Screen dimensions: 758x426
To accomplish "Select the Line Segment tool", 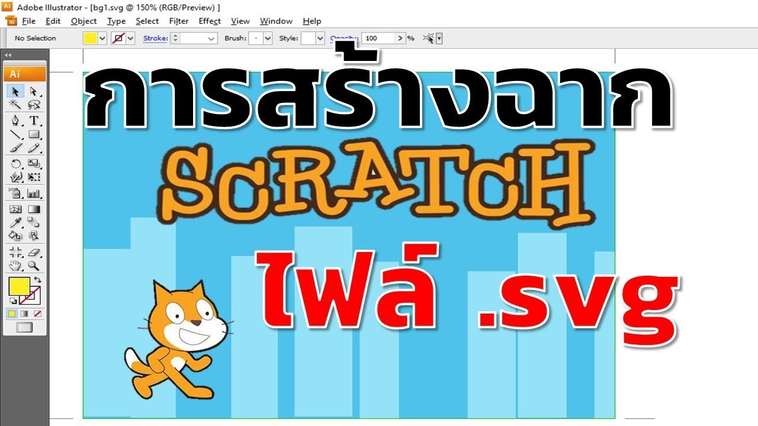I will [x=15, y=134].
